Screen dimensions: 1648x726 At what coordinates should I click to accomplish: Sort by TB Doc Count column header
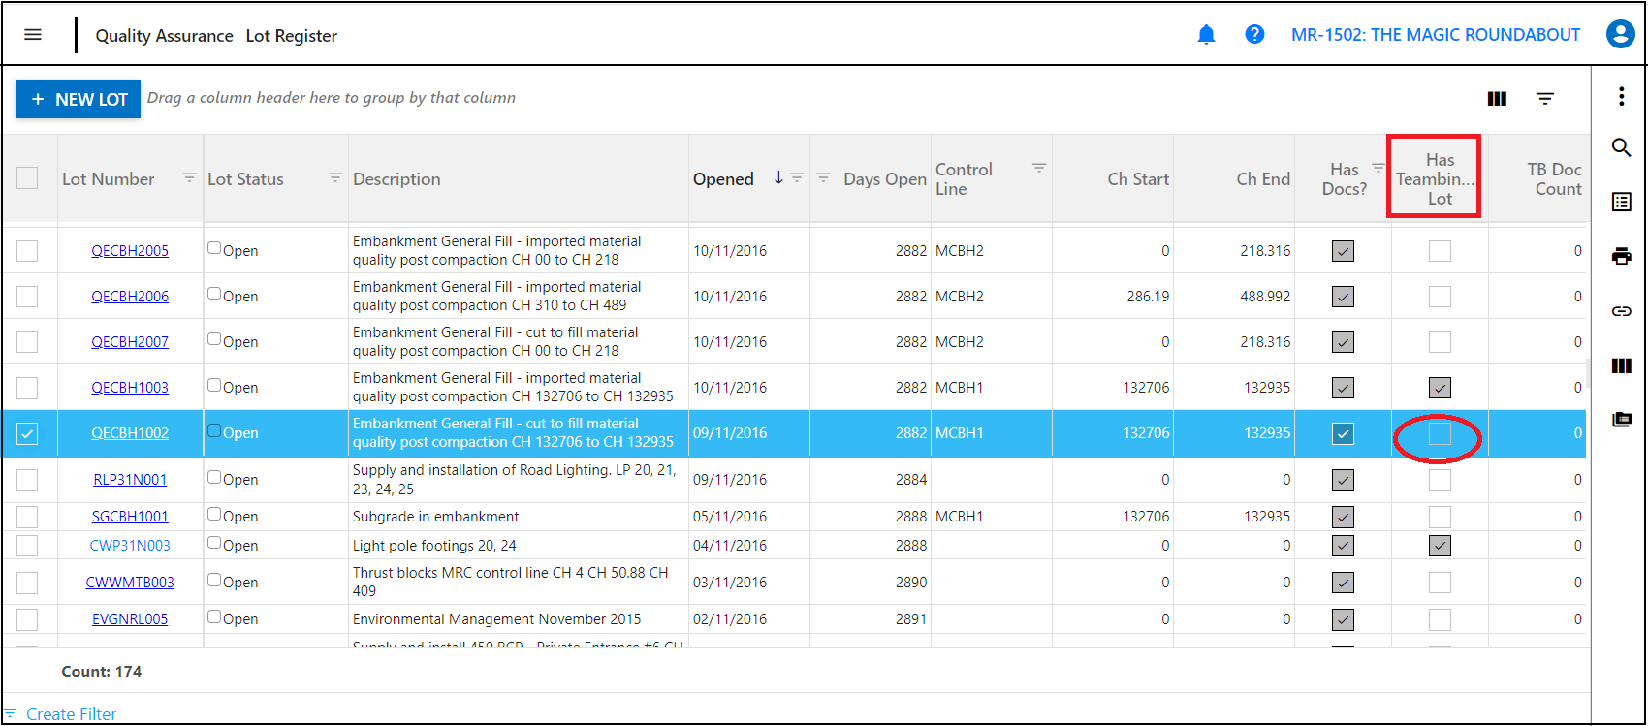[x=1554, y=178]
